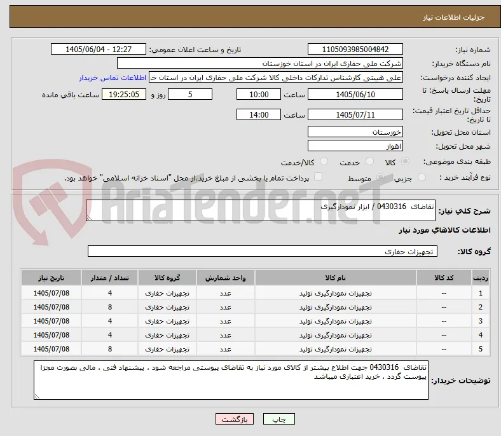This screenshot has width=501, height=436.
Task: Click the ردیف column header
Action: (x=480, y=278)
